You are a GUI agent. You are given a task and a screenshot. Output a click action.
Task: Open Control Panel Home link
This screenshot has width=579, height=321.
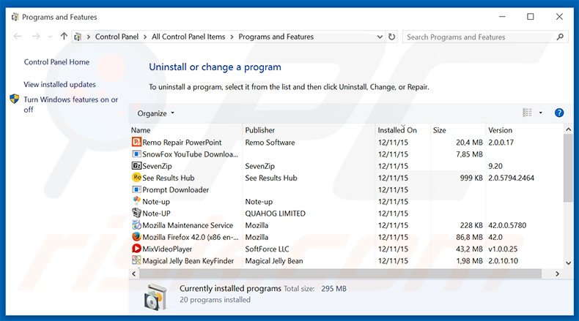56,63
